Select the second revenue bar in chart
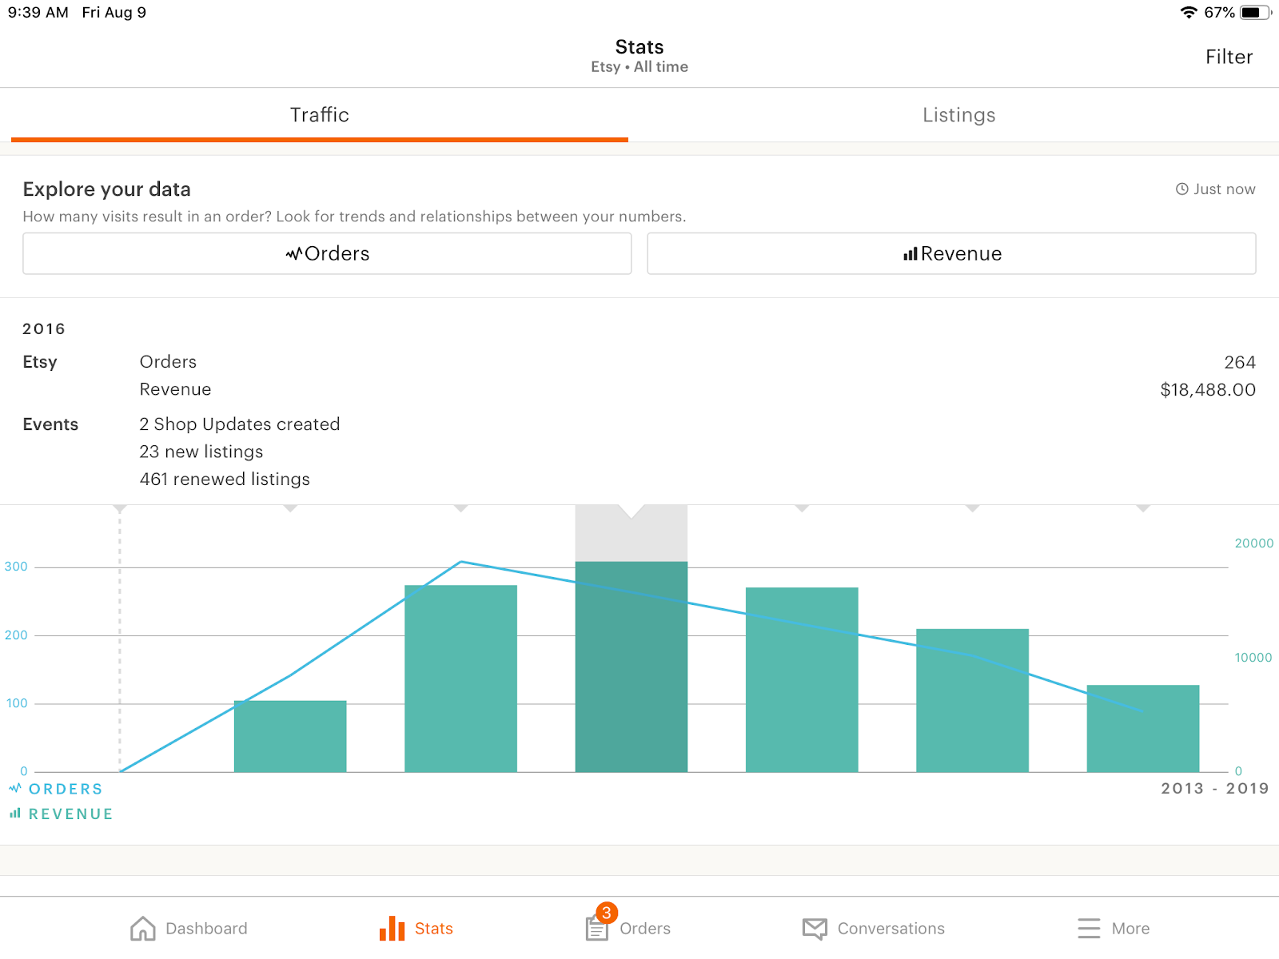Viewport: 1279px width, 959px height. tap(460, 678)
